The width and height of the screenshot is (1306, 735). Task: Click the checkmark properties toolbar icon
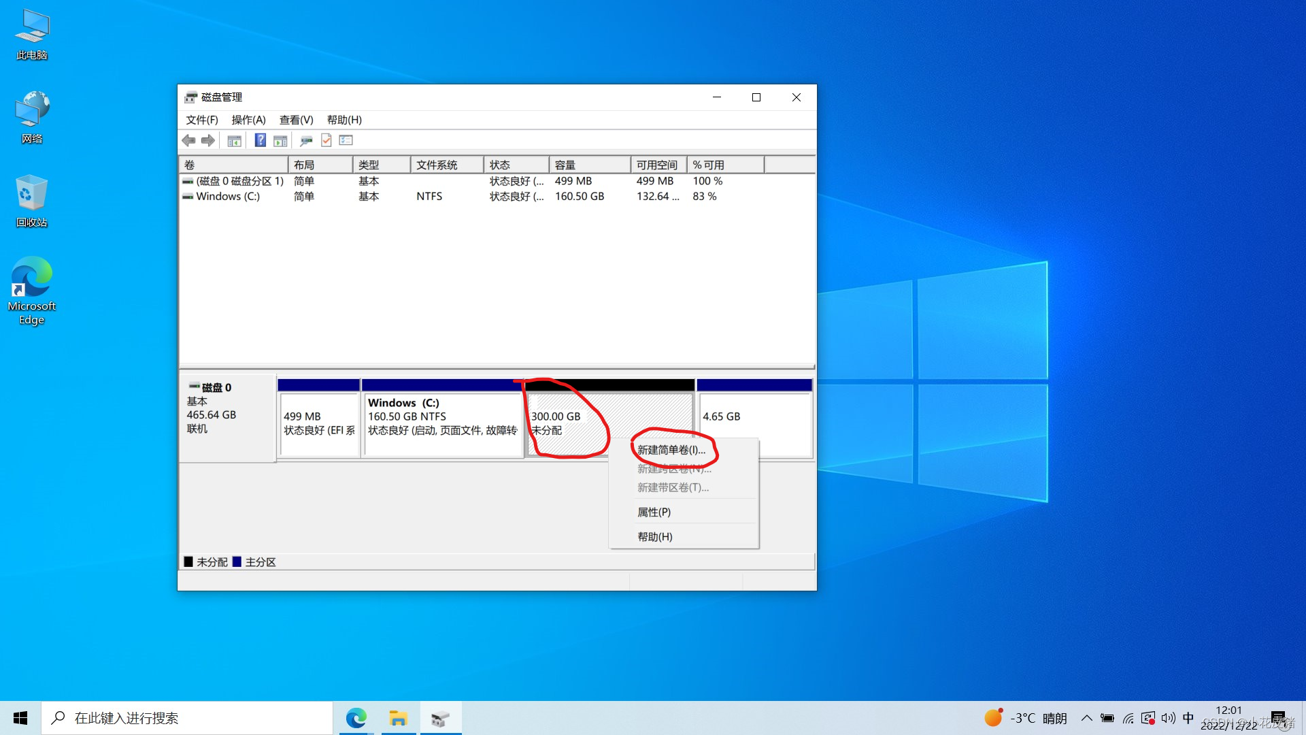(326, 140)
